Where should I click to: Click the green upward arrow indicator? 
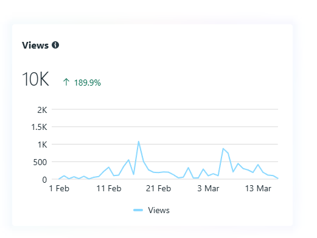pyautogui.click(x=66, y=82)
